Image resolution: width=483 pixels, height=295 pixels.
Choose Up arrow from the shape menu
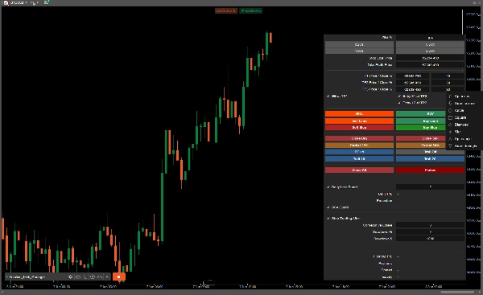[464, 96]
